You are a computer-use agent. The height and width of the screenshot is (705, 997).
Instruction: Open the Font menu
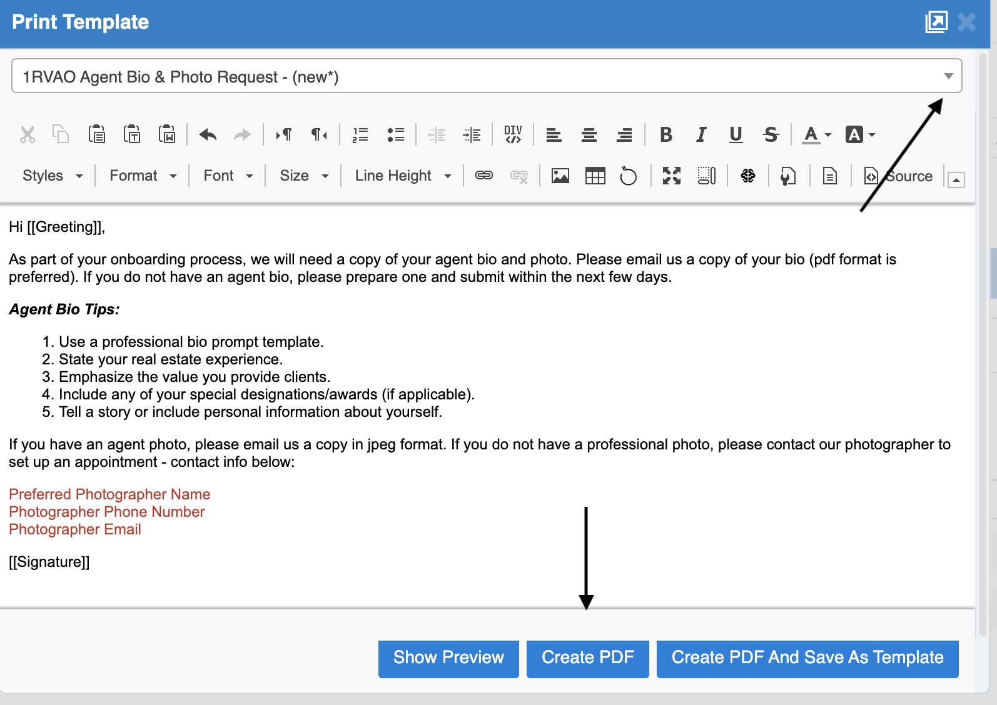(228, 176)
